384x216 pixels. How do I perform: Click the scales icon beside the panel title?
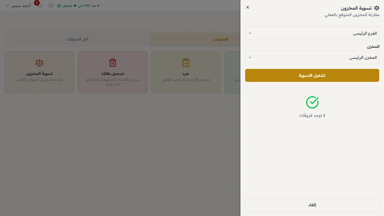point(377,8)
